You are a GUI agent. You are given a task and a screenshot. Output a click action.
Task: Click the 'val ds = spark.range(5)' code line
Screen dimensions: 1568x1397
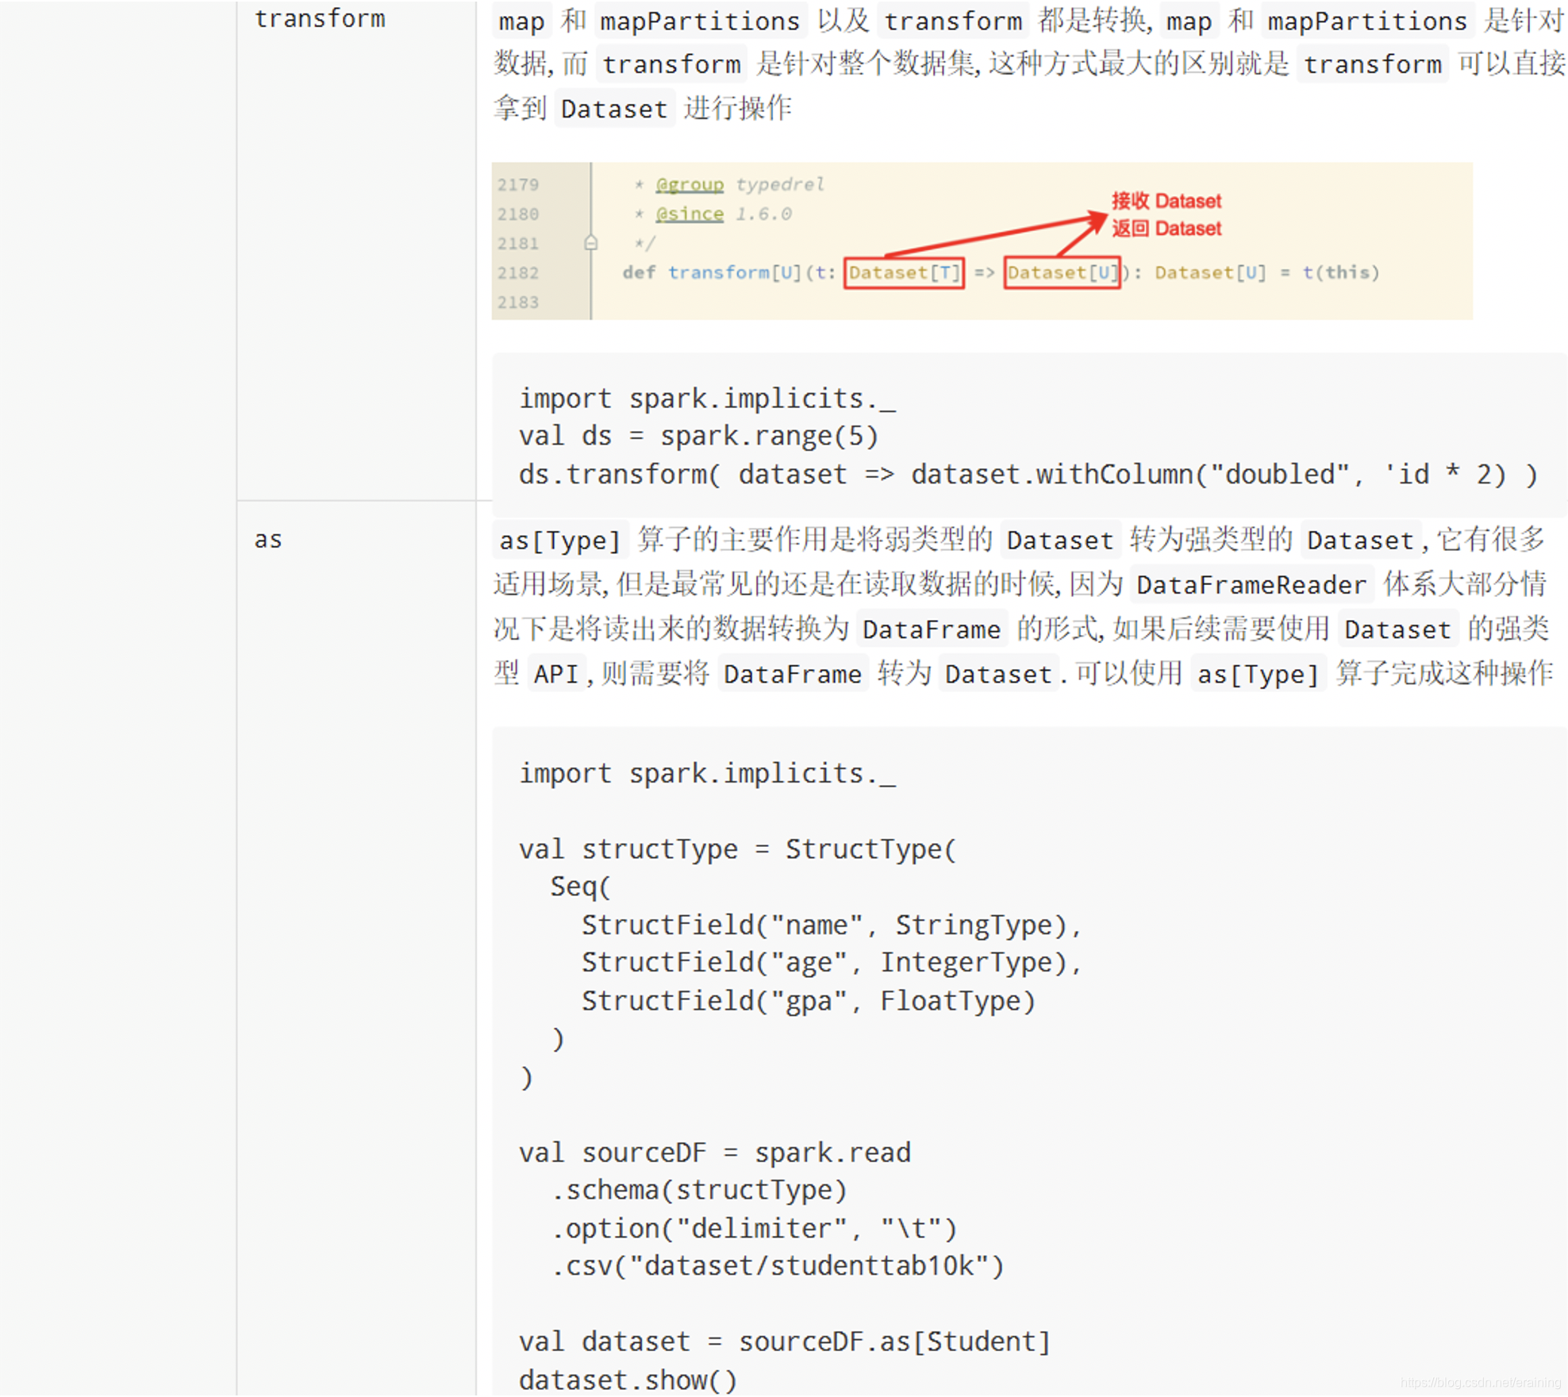(698, 436)
